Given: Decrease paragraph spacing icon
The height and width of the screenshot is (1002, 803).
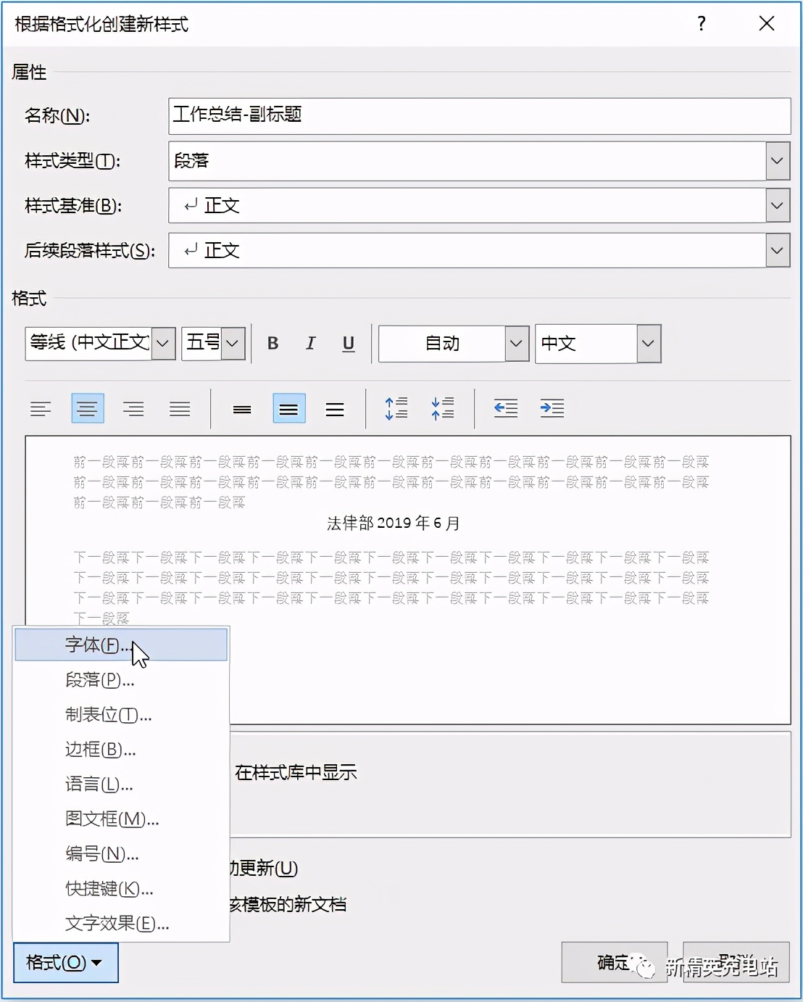Looking at the screenshot, I should (443, 409).
